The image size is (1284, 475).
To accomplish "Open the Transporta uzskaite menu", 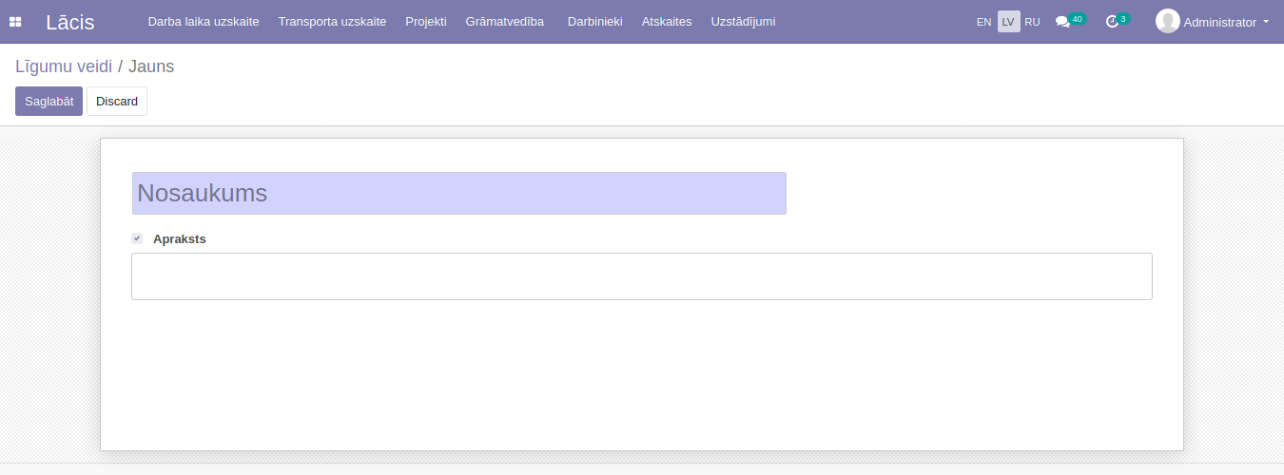I will click(x=332, y=22).
